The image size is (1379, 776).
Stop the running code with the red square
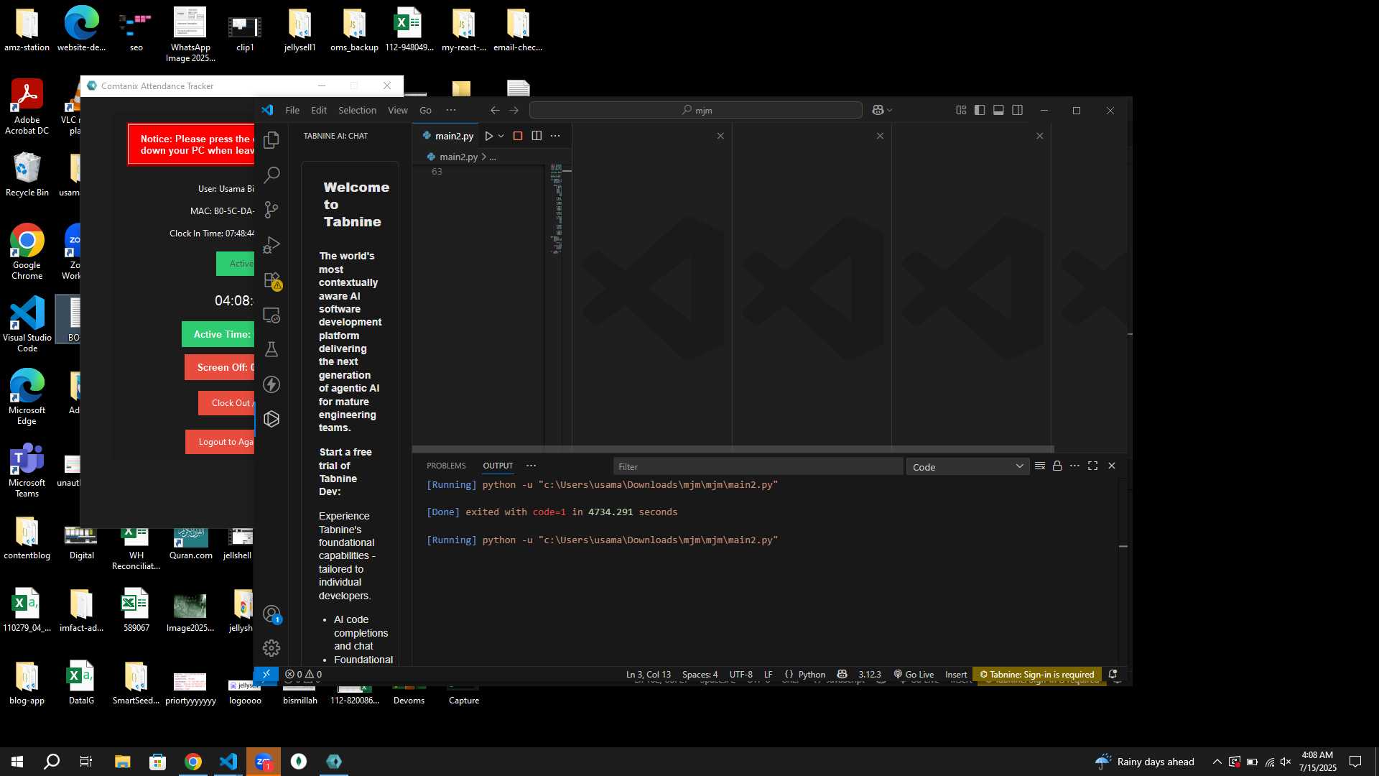tap(518, 136)
